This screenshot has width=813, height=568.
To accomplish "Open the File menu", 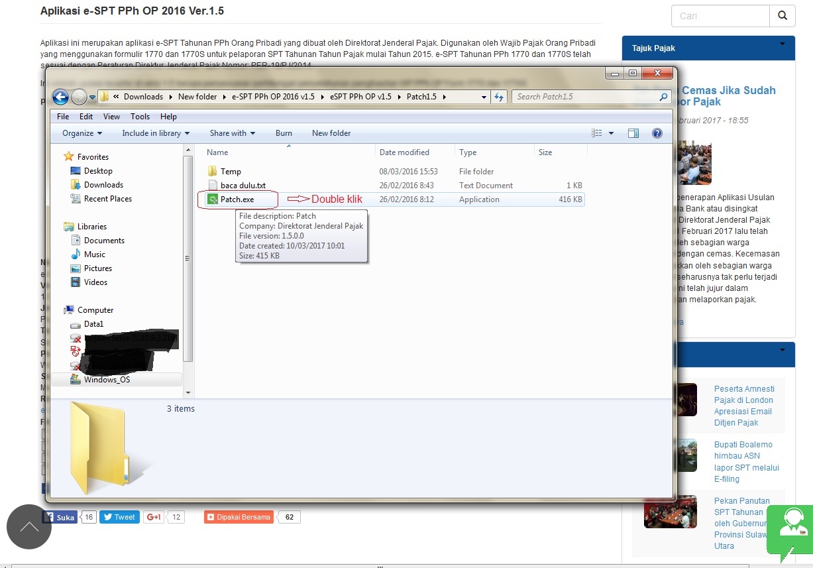I will tap(63, 117).
